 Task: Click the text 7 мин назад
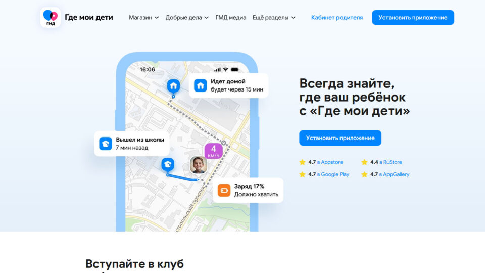[132, 148]
